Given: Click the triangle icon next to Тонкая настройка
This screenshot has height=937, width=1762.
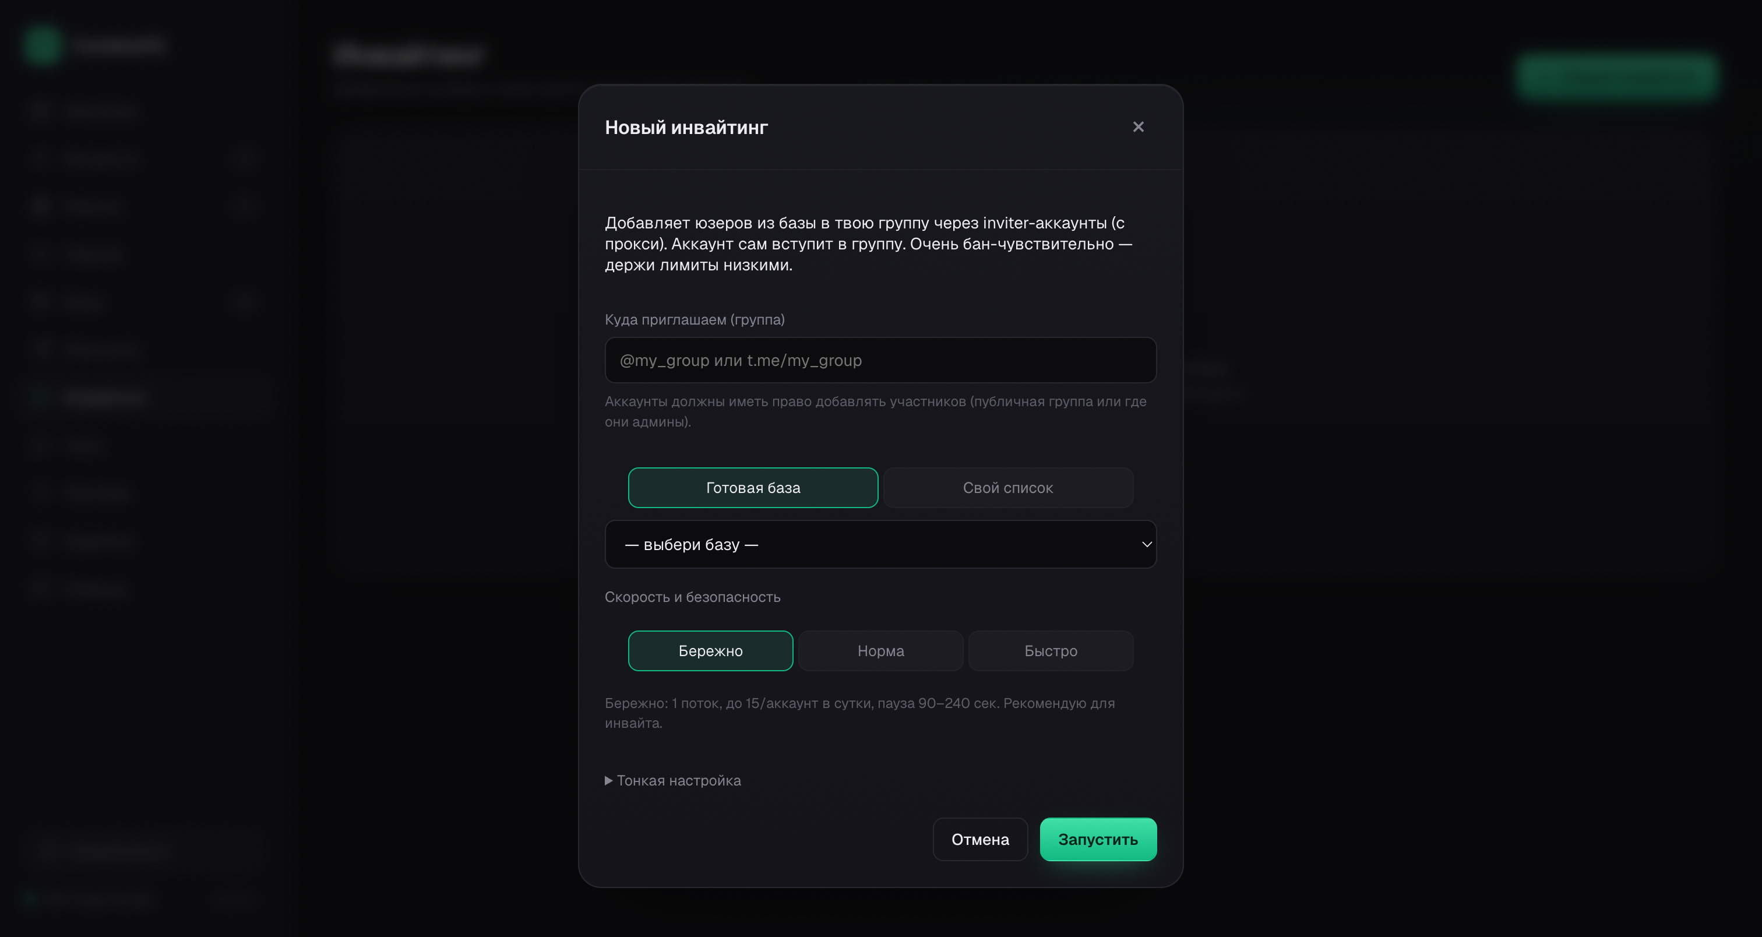Looking at the screenshot, I should (608, 780).
